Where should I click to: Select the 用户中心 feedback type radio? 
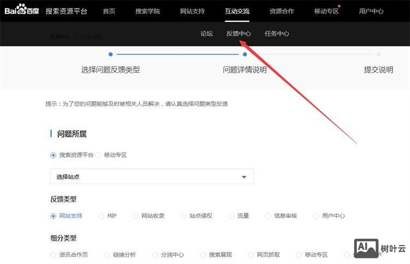(x=316, y=216)
